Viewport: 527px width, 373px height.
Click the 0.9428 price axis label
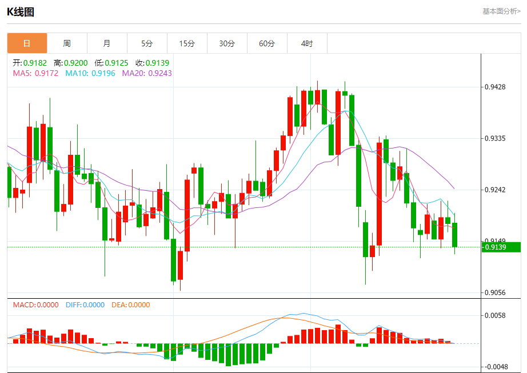coord(495,87)
